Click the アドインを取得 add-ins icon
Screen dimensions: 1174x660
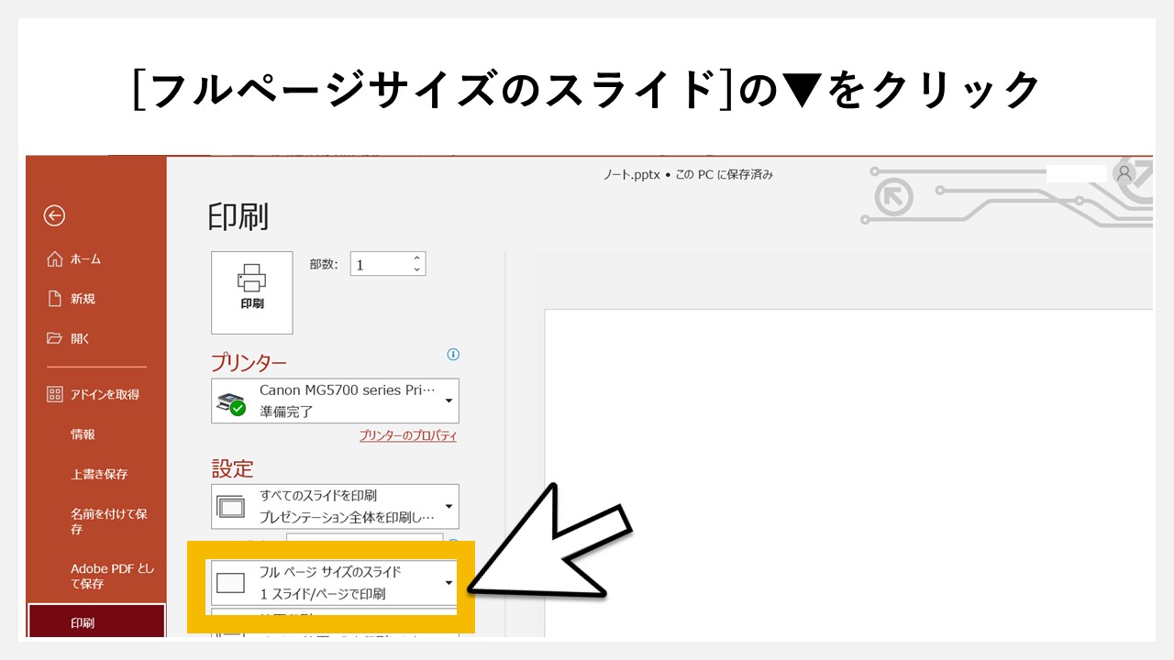click(x=55, y=394)
